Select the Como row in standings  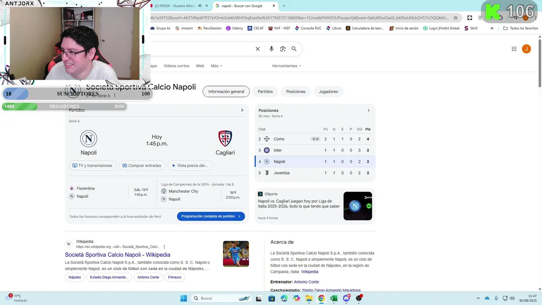click(315, 139)
